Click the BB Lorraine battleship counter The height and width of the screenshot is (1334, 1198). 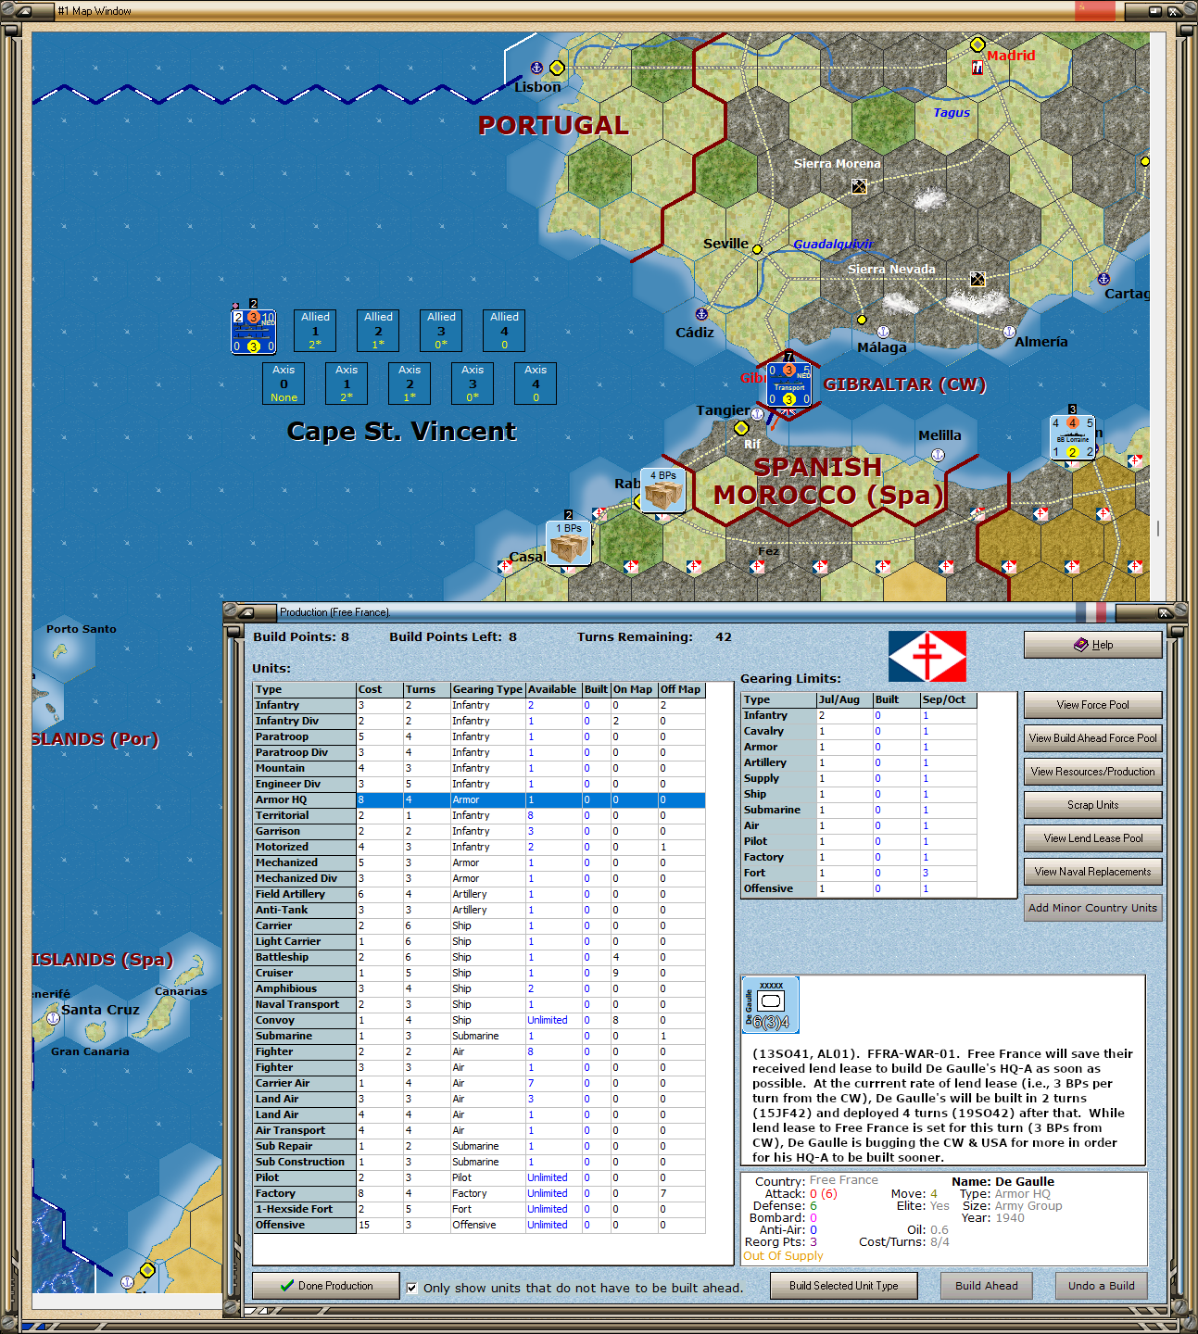1073,437
